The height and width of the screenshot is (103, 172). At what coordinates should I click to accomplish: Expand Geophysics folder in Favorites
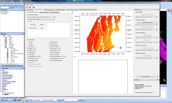pyautogui.click(x=1, y=12)
